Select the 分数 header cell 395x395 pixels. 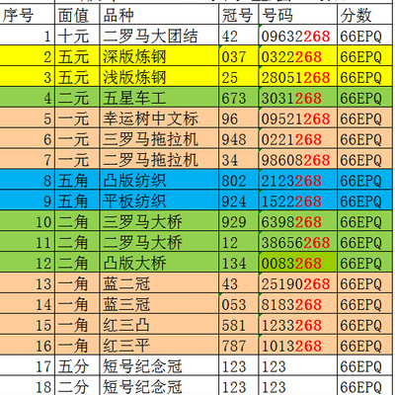click(x=366, y=15)
